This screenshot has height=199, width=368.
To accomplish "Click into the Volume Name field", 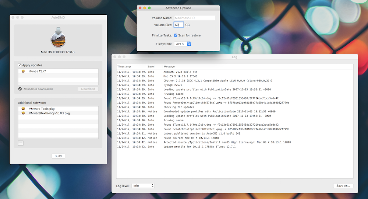I will coord(194,18).
